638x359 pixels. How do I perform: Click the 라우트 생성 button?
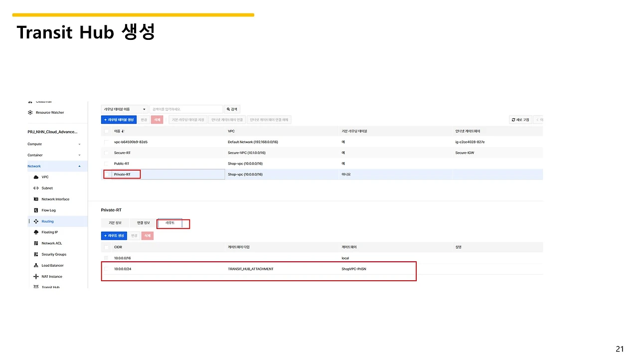(114, 236)
